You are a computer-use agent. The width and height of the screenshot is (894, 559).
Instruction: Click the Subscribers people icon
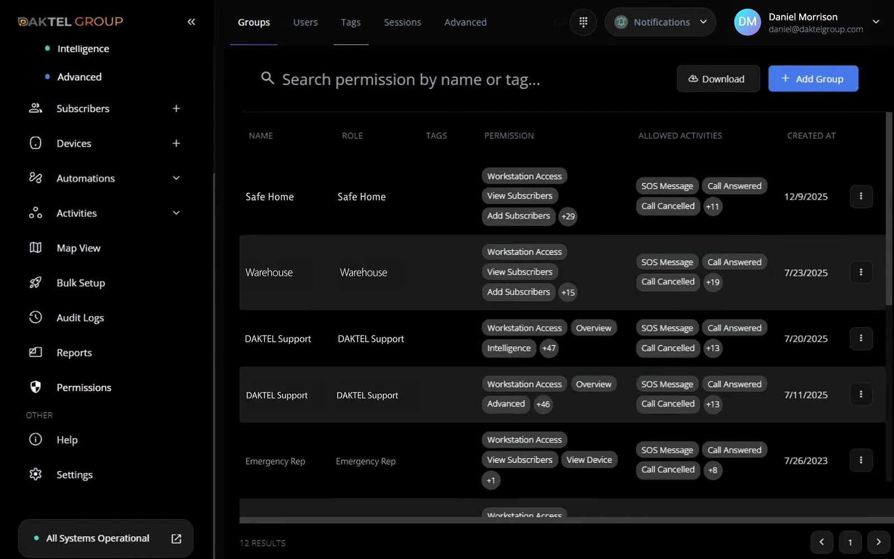click(35, 108)
